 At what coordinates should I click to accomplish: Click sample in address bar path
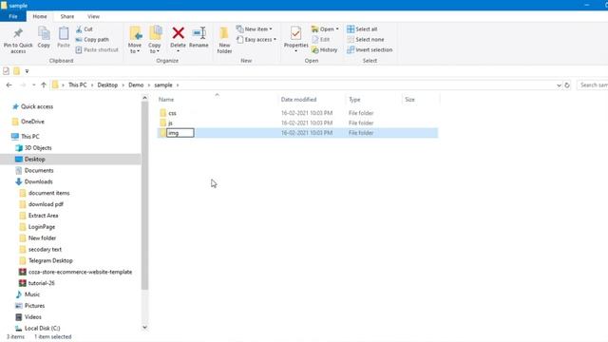(163, 85)
